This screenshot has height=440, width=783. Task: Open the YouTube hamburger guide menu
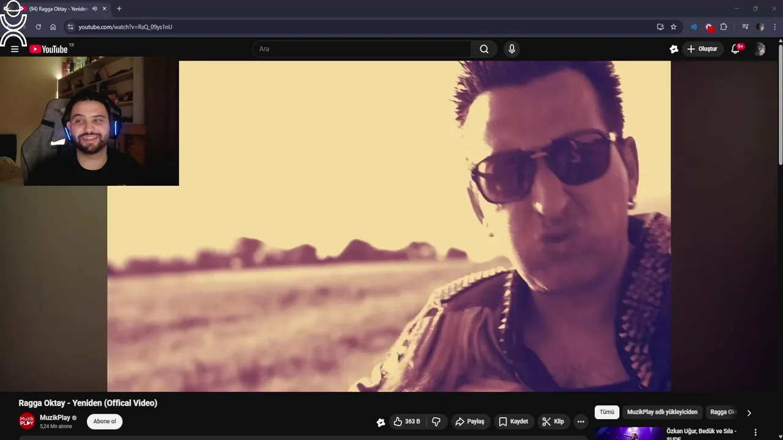15,49
